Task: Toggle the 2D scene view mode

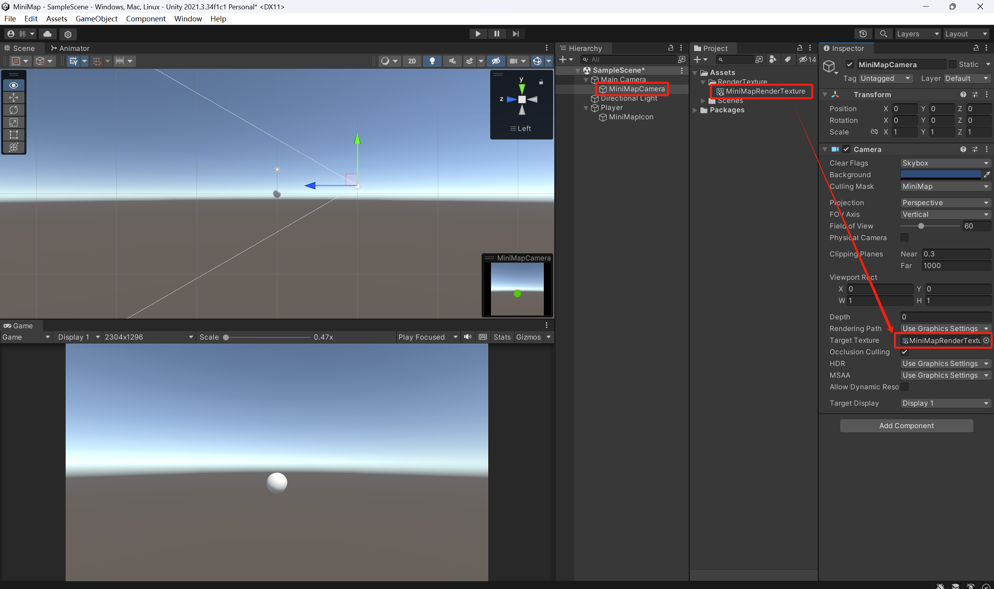Action: point(412,61)
